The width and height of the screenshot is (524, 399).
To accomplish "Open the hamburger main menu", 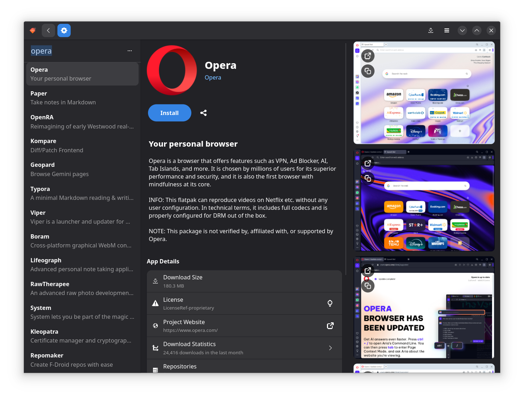I will [x=447, y=31].
